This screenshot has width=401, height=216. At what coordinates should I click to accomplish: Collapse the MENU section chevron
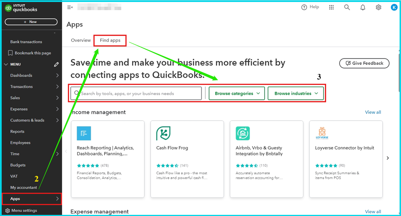(x=6, y=65)
